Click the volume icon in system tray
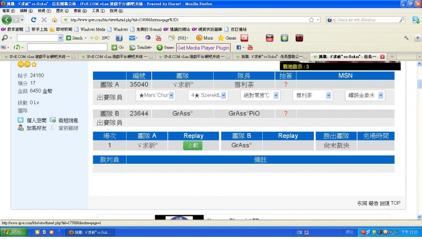The height and width of the screenshot is (239, 422). pyautogui.click(x=380, y=232)
